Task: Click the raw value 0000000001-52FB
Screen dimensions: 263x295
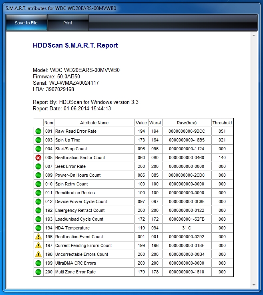Action: [x=187, y=219]
